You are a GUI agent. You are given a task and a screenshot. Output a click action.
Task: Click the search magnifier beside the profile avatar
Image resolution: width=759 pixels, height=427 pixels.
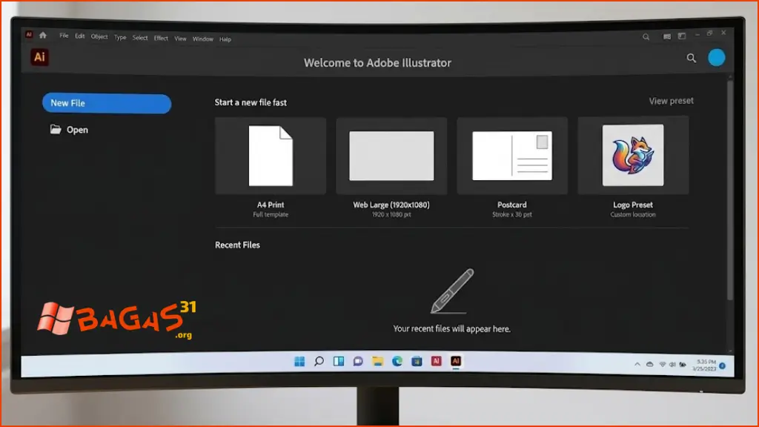coord(691,59)
